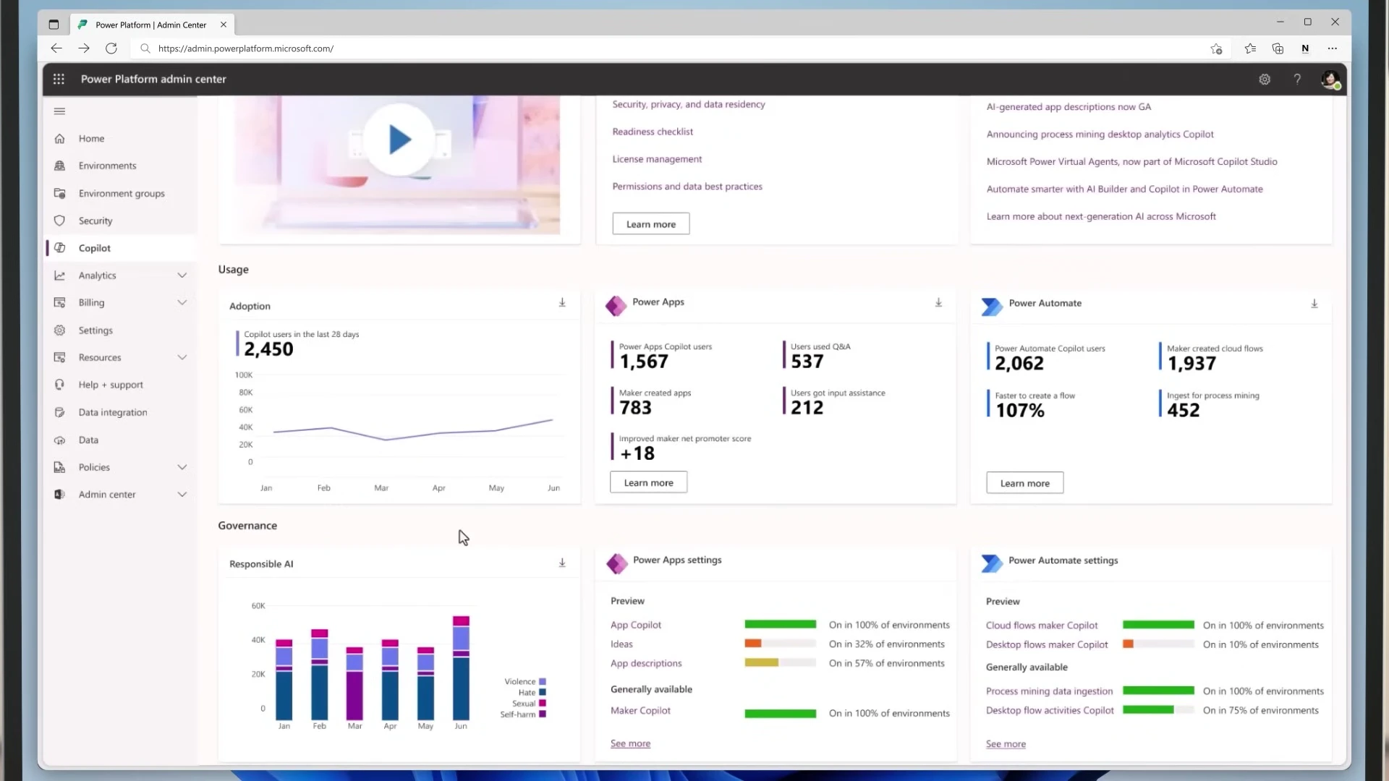Click the Data integration icon
This screenshot has height=781, width=1389.
click(59, 412)
